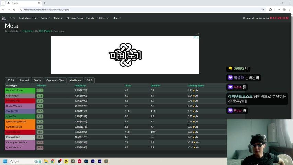Open After Effects from the taskbar
This screenshot has width=293, height=165.
point(100,161)
